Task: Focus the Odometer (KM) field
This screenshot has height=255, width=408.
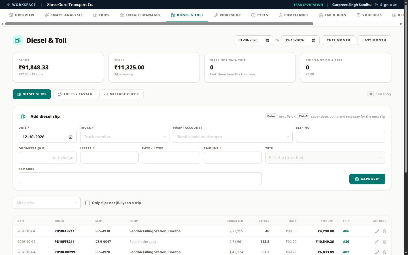Action: tap(48, 158)
